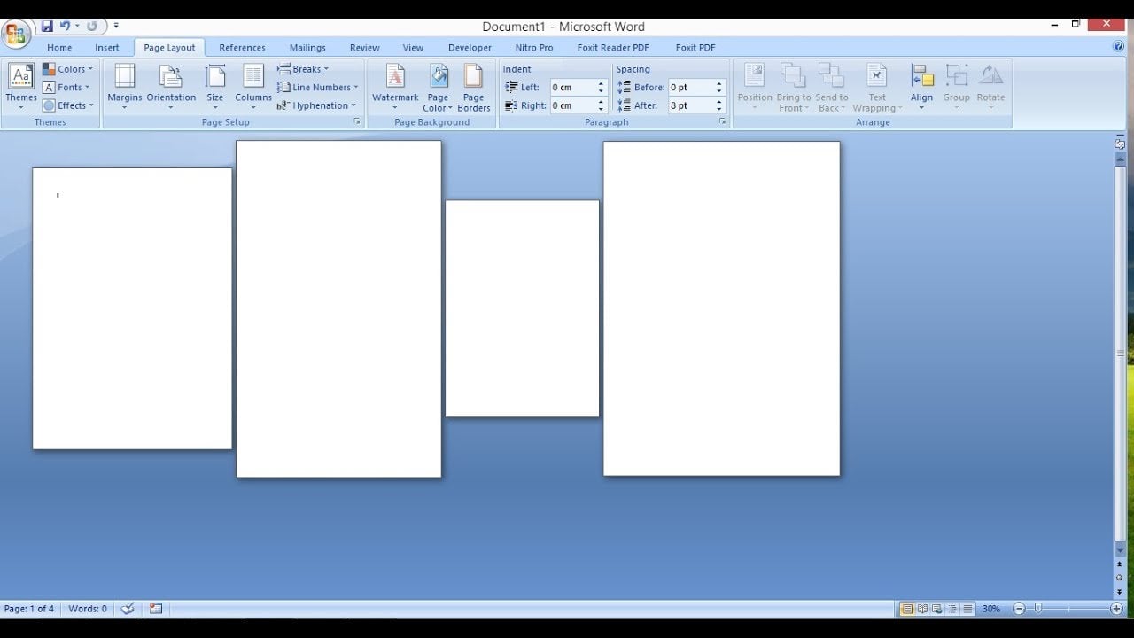Open Word Help icon

[x=1118, y=47]
